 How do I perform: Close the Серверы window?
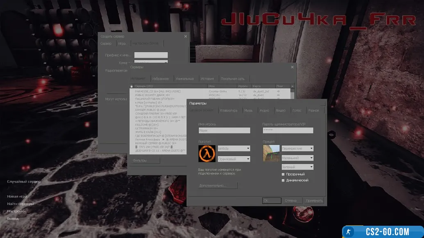292,67
